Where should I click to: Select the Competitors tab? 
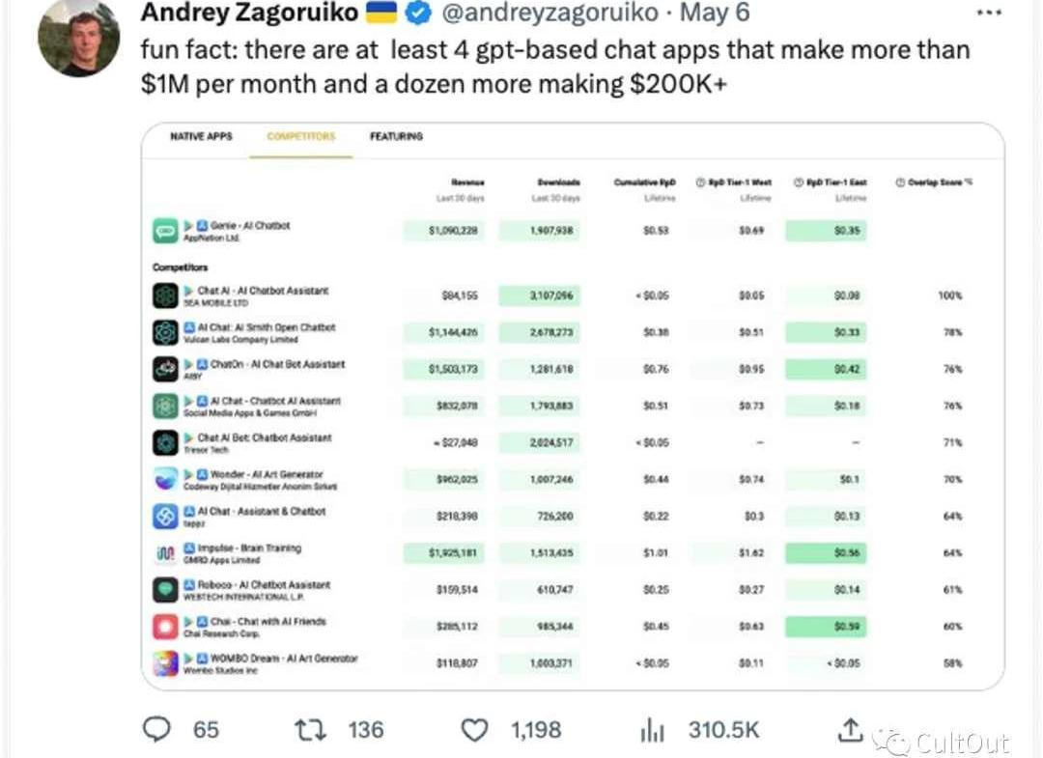tap(301, 137)
